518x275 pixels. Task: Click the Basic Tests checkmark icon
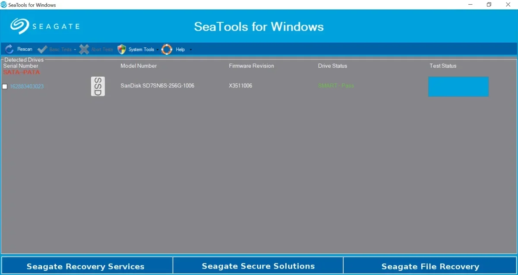42,49
